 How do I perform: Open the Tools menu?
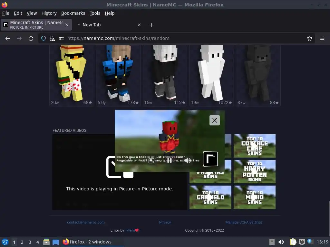[95, 13]
